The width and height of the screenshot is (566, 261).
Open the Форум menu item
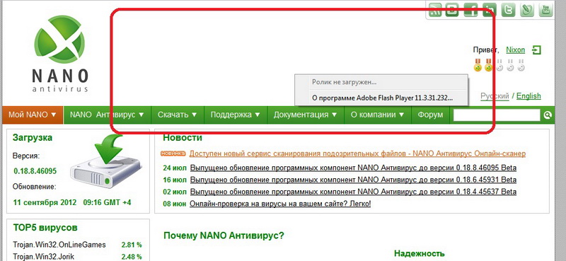click(430, 115)
